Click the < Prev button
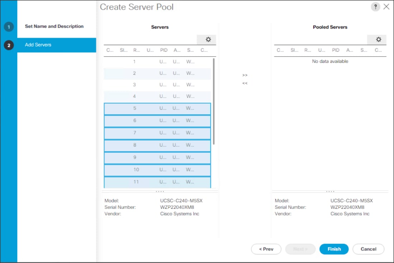 tap(266, 249)
